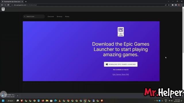
Task: Open VLC media player from the taskbar
Action: pyautogui.click(x=60, y=101)
